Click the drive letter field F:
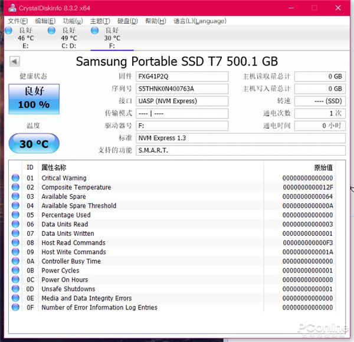The height and width of the screenshot is (342, 354). pos(182,126)
